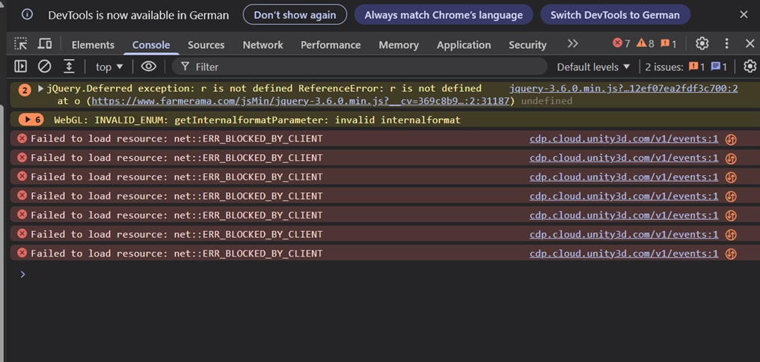Create live expression with eye icon
760x362 pixels.
148,67
